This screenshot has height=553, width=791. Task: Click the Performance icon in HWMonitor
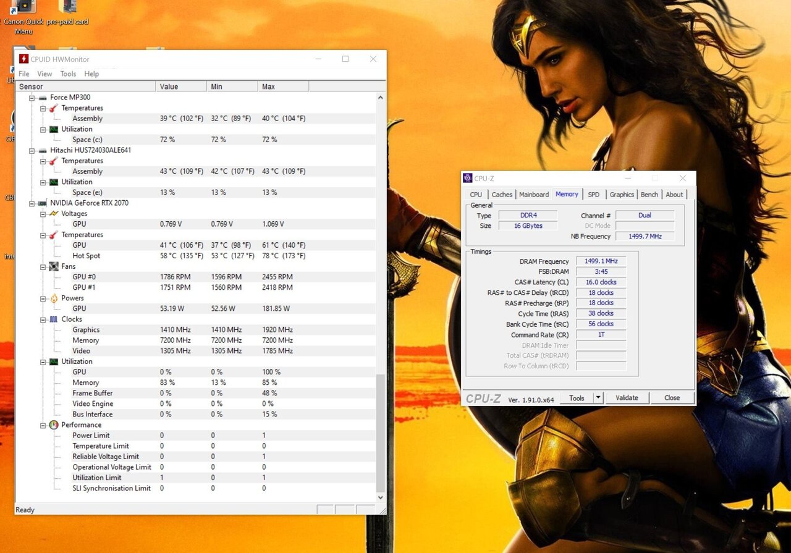pos(53,424)
